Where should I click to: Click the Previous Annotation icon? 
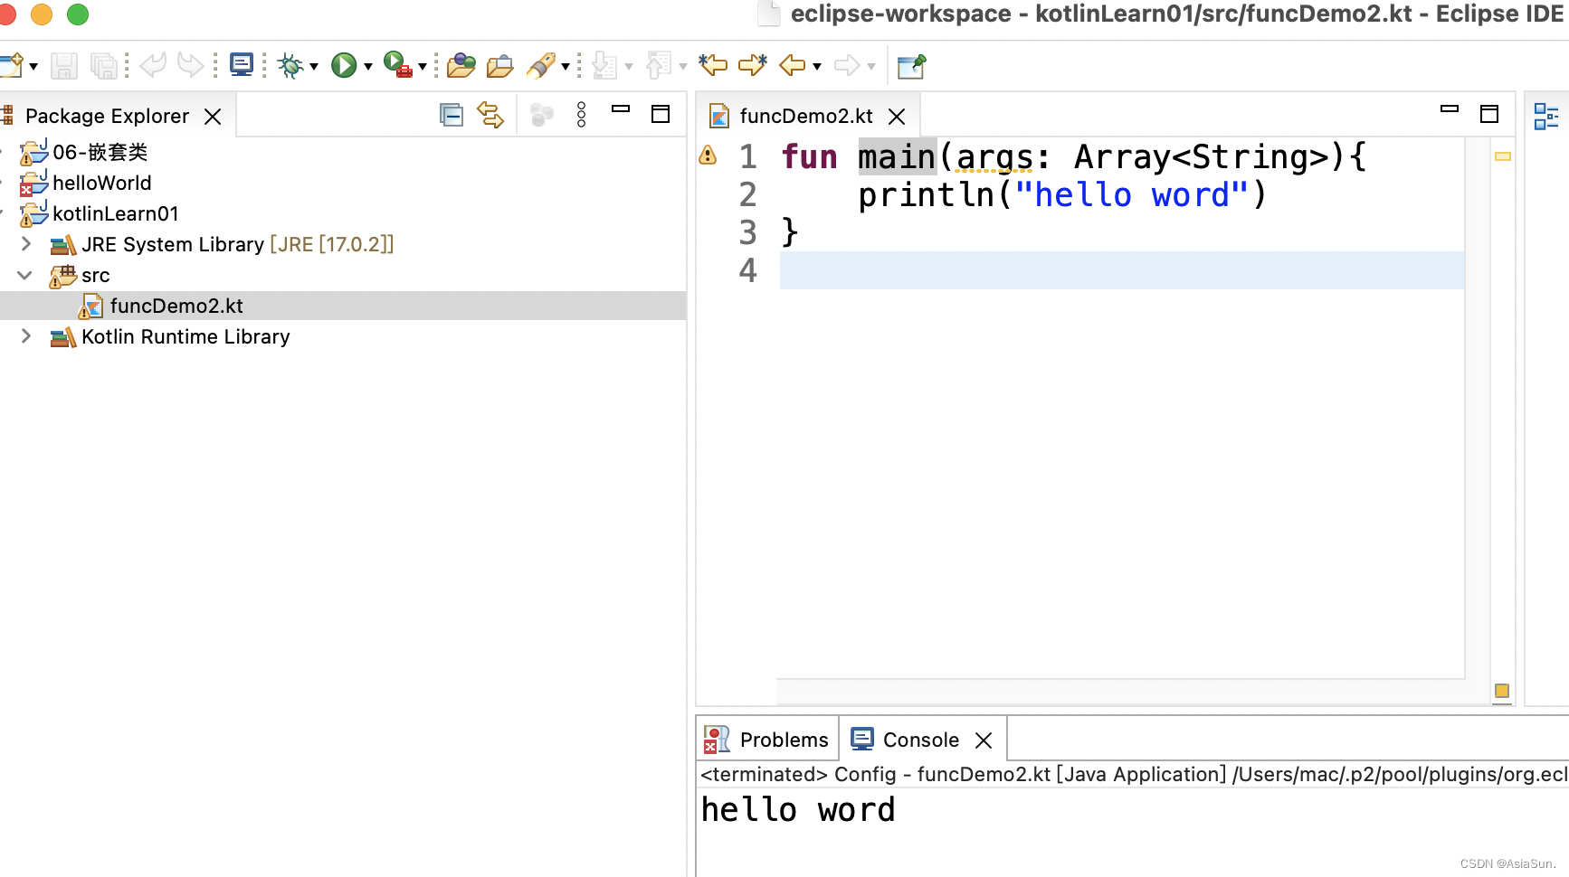(x=659, y=65)
